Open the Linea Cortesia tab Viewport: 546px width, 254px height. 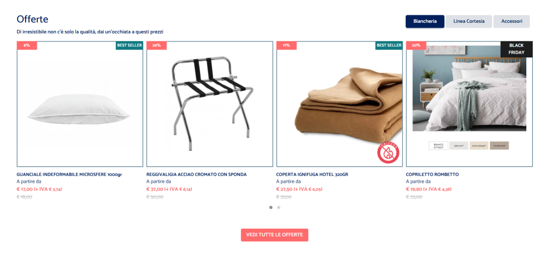pos(469,21)
